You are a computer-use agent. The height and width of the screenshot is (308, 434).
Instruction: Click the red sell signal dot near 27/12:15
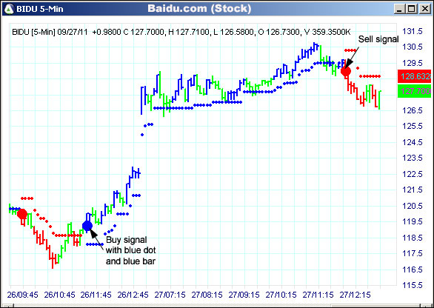[346, 71]
